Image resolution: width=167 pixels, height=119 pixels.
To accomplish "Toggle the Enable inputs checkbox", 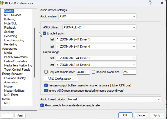I will 44,33.
